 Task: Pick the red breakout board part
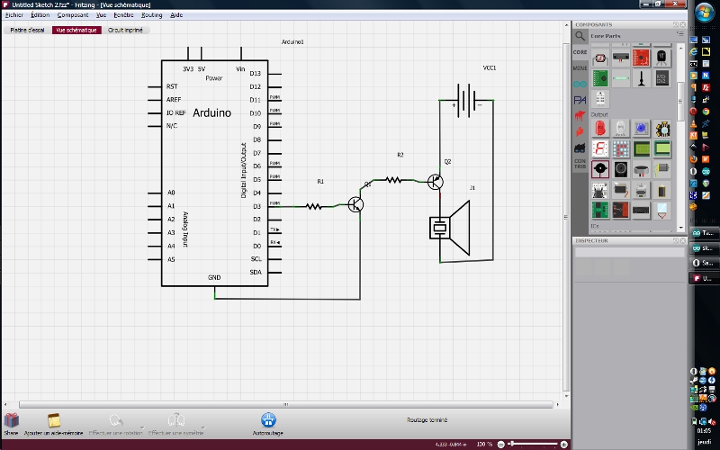click(642, 58)
